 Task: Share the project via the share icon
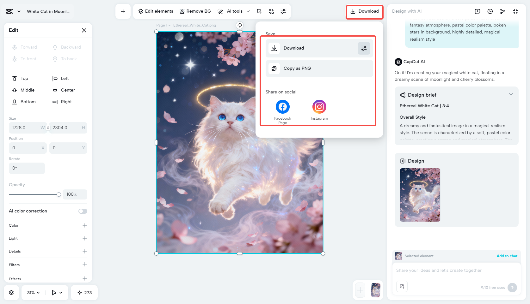tap(502, 11)
